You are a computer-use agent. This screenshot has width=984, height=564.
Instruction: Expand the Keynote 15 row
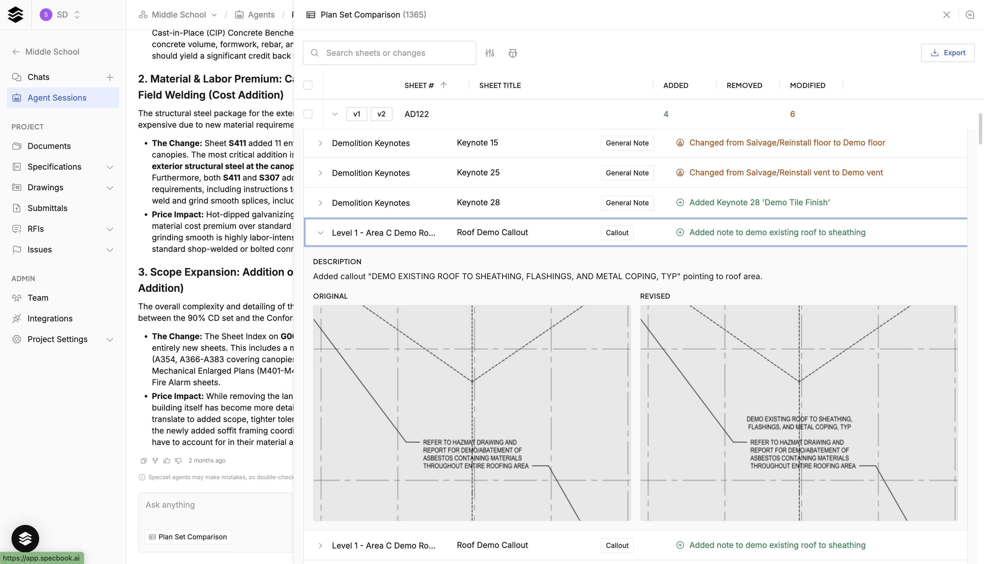pyautogui.click(x=320, y=143)
